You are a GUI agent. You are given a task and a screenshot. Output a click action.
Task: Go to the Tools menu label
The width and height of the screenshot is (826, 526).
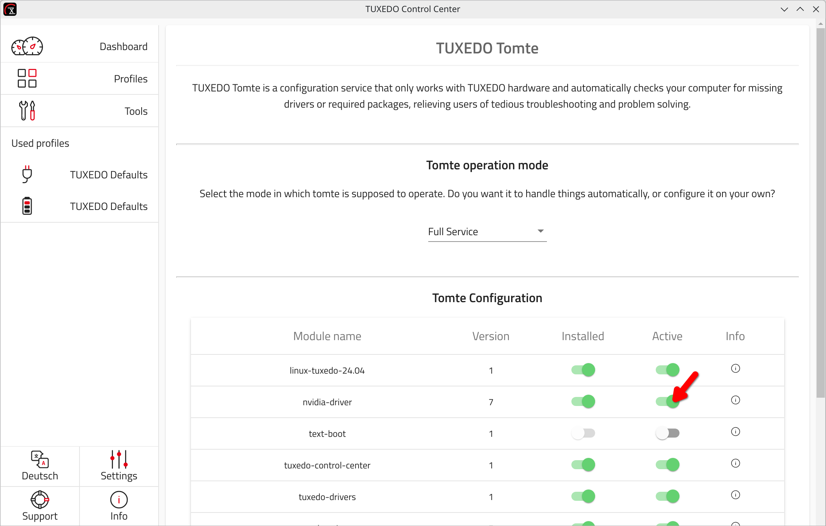click(136, 111)
